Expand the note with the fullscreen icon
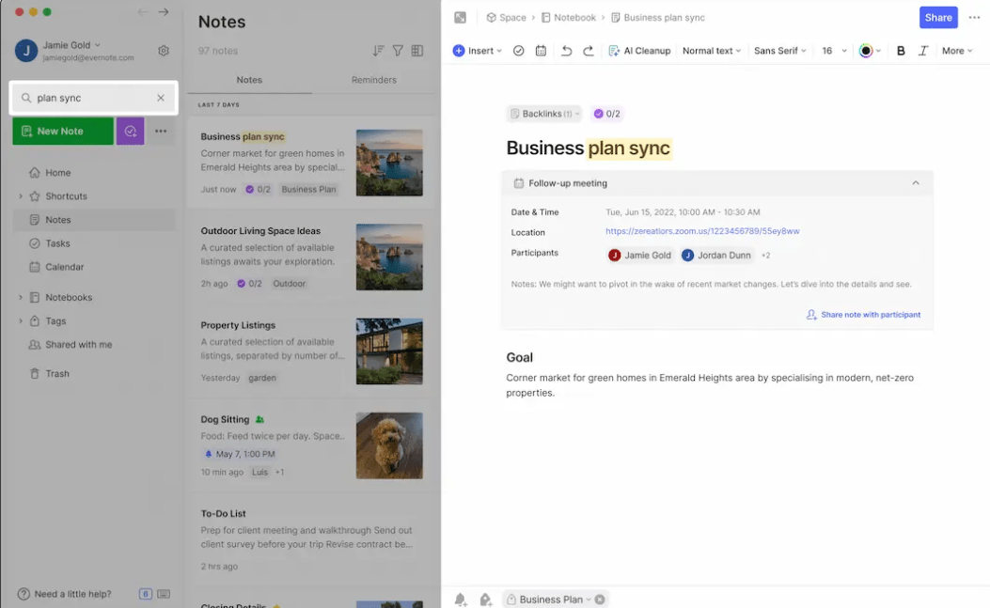 click(461, 18)
